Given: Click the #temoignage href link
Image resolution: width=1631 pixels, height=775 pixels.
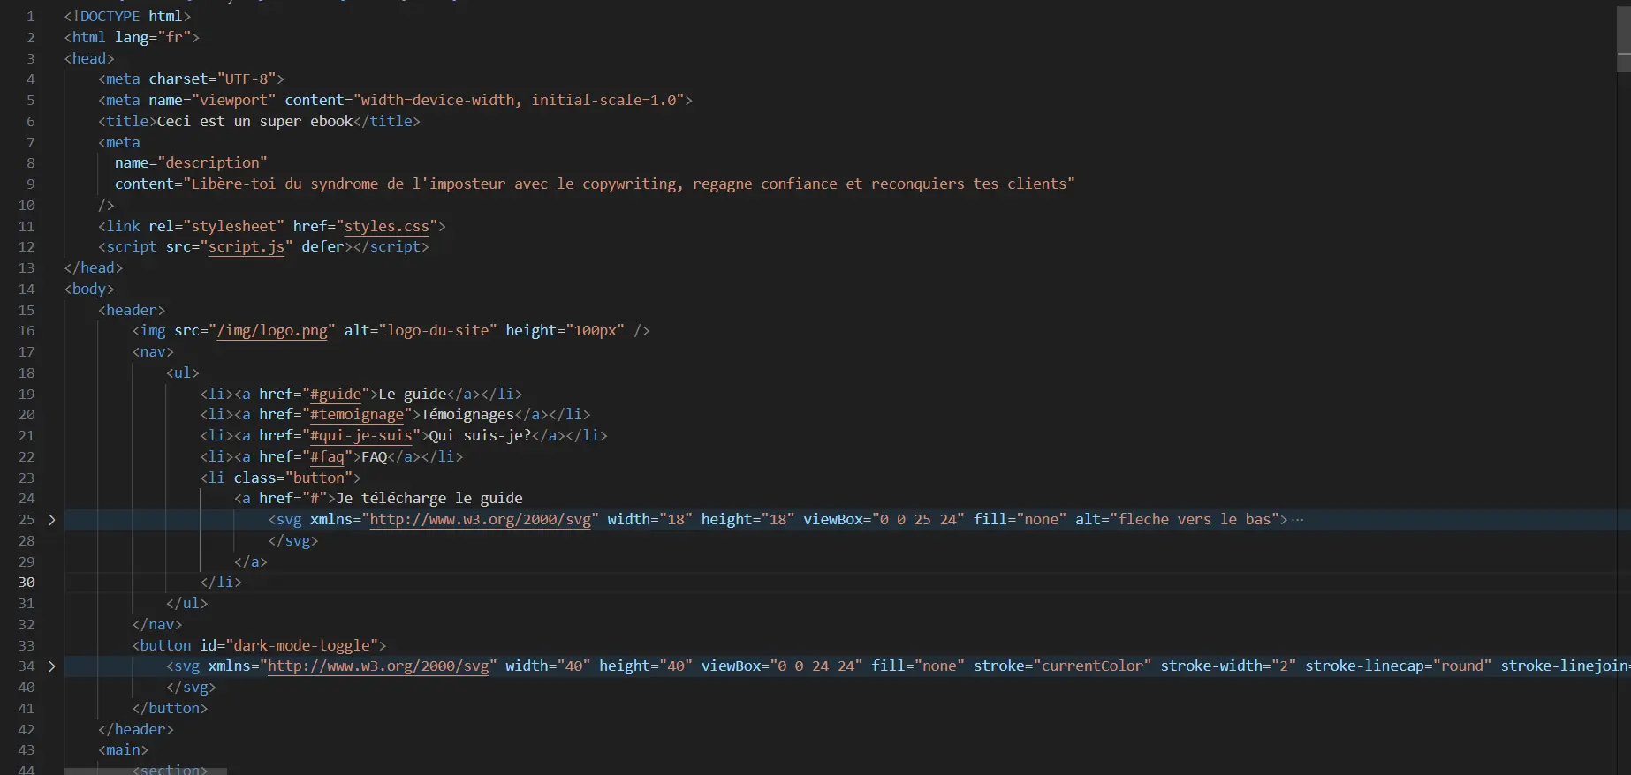Looking at the screenshot, I should pos(357,415).
